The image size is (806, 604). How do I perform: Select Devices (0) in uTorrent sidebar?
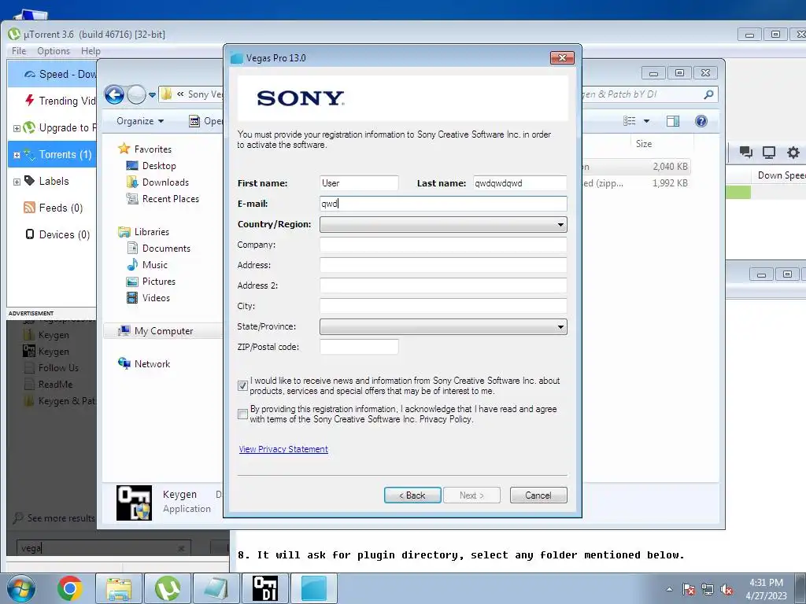click(x=57, y=234)
